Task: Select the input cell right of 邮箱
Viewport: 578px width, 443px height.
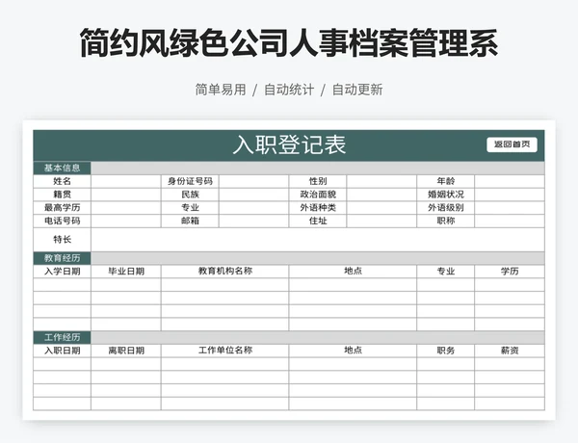Action: click(254, 221)
